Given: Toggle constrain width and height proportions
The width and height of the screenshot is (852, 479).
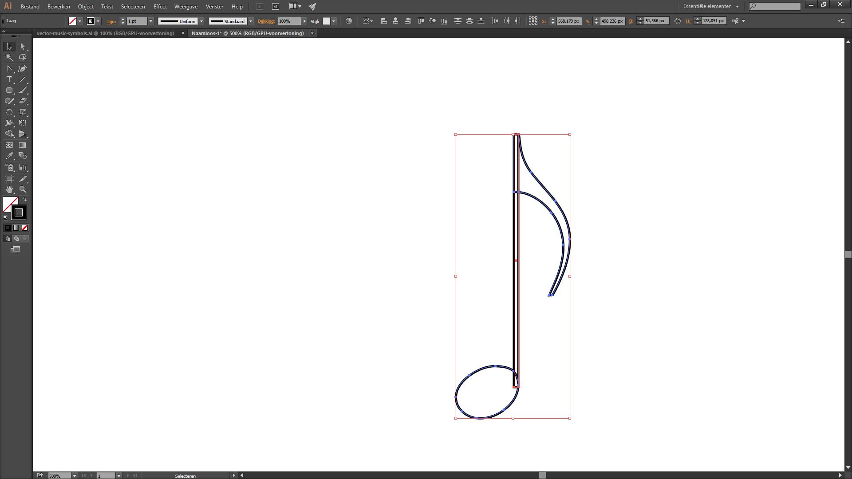Looking at the screenshot, I should [x=677, y=21].
